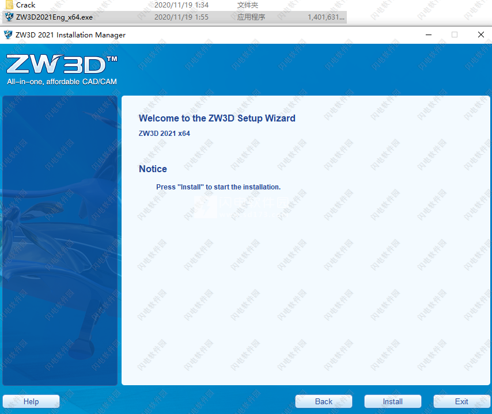Click the 文件夹 type cell
Screen dimensions: 492x414
248,5
